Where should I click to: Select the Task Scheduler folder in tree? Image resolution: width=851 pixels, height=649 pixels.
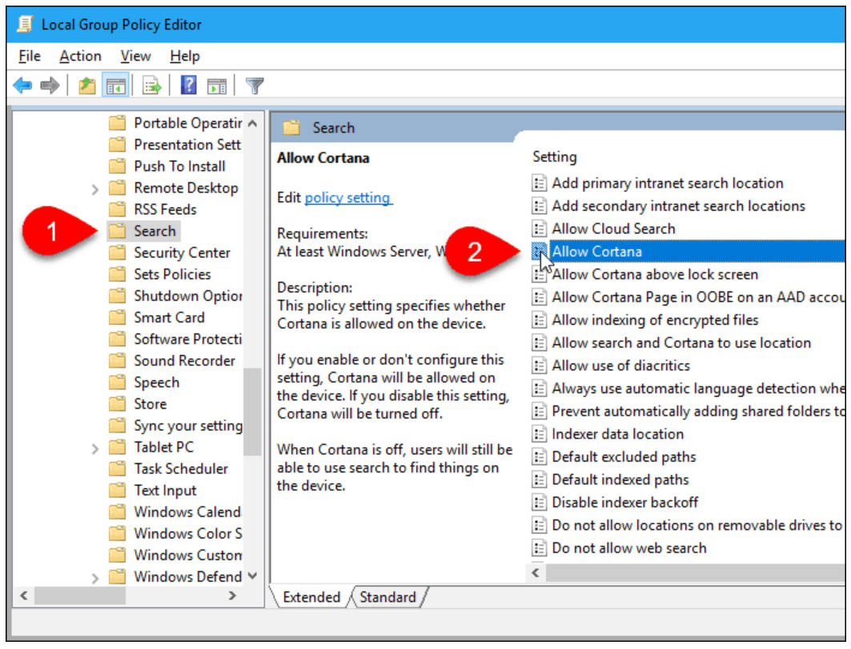[181, 469]
